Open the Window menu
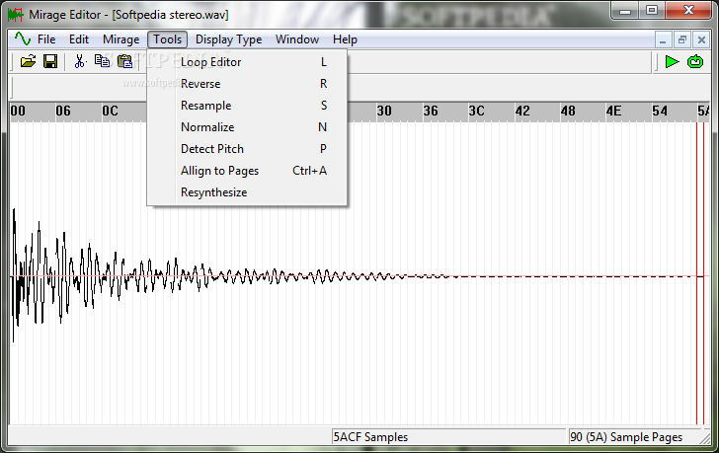 (297, 39)
